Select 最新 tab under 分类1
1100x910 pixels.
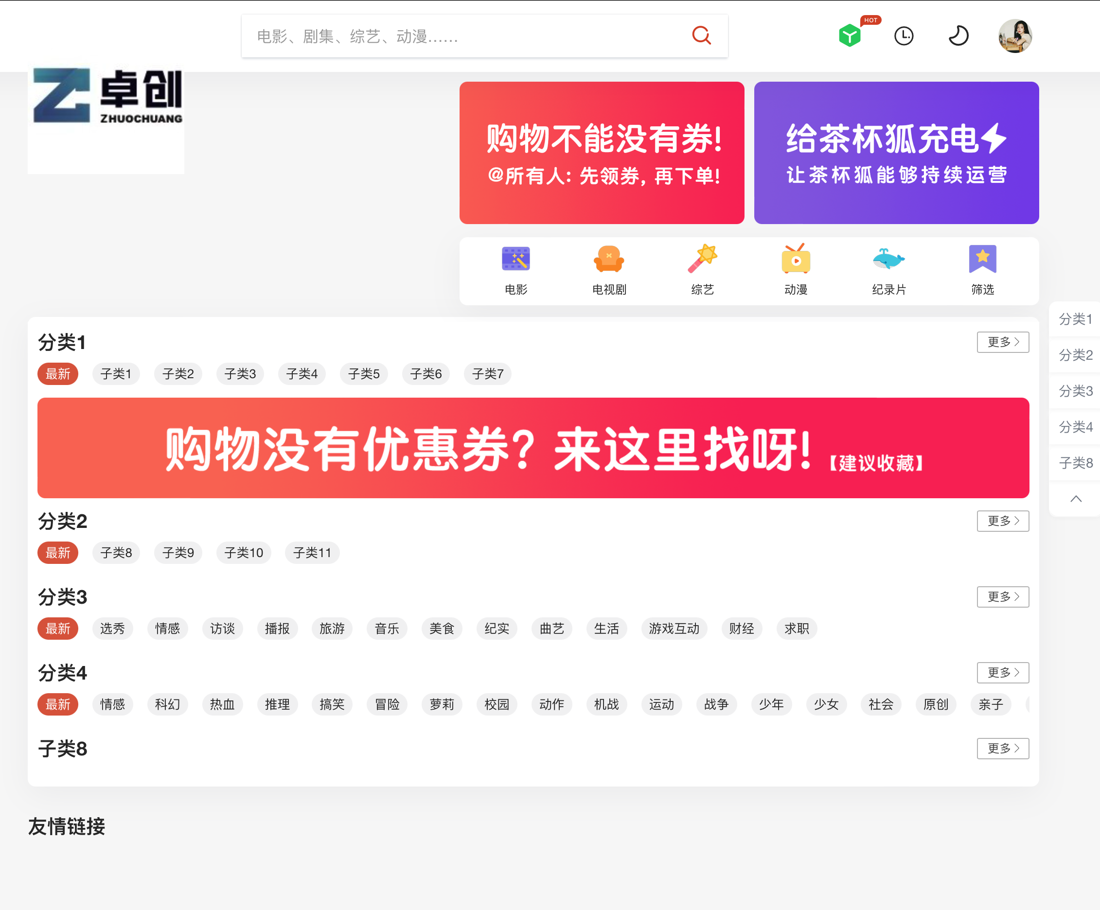(57, 374)
